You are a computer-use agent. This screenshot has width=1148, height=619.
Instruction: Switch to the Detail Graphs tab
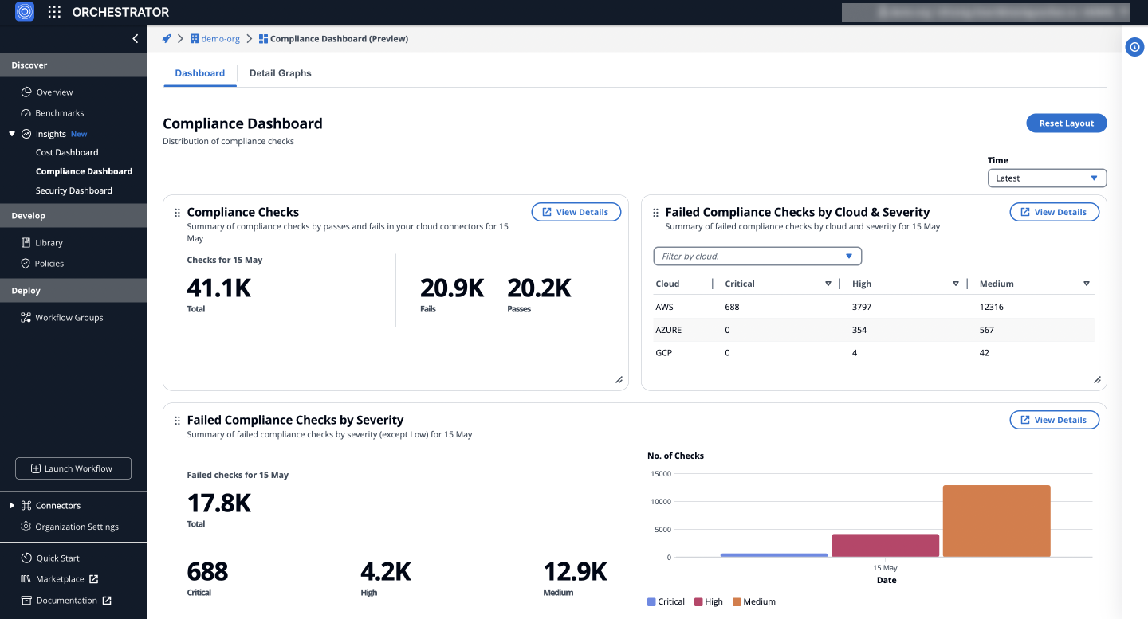[280, 72]
